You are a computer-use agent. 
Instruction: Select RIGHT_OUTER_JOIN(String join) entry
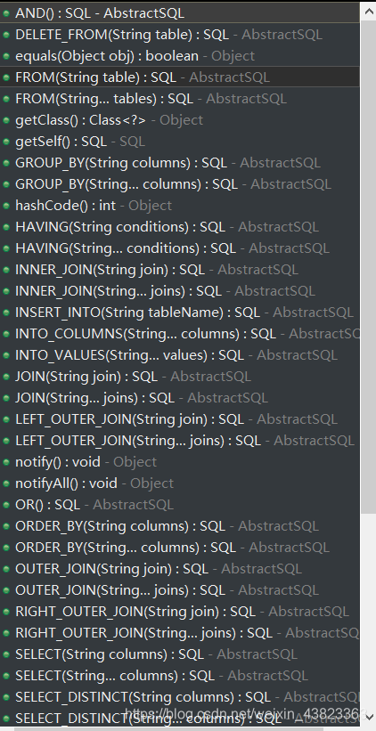click(x=180, y=612)
